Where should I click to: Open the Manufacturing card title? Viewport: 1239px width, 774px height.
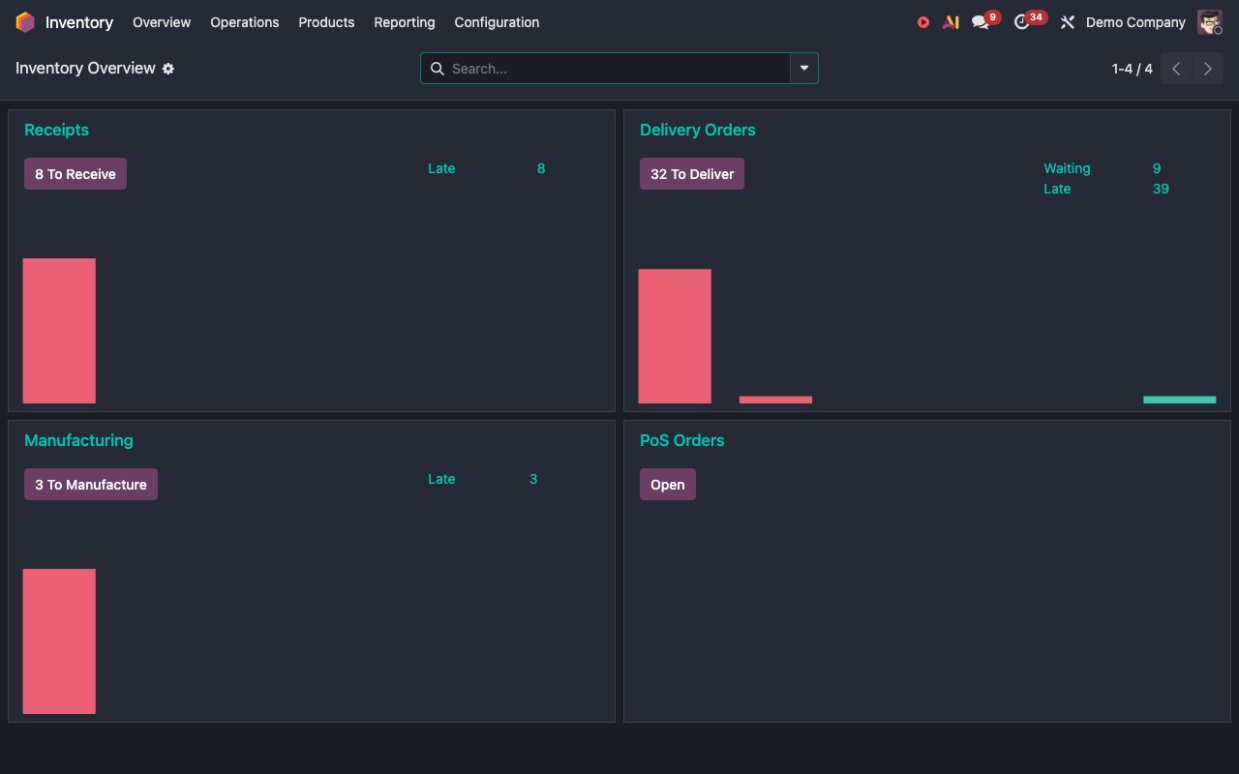[78, 440]
